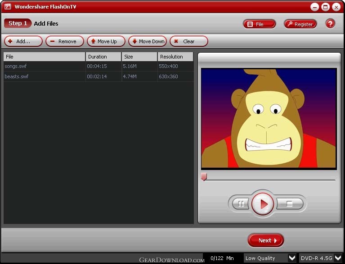This screenshot has height=264, width=345.
Task: Remove the selected file from list
Action: coord(65,41)
